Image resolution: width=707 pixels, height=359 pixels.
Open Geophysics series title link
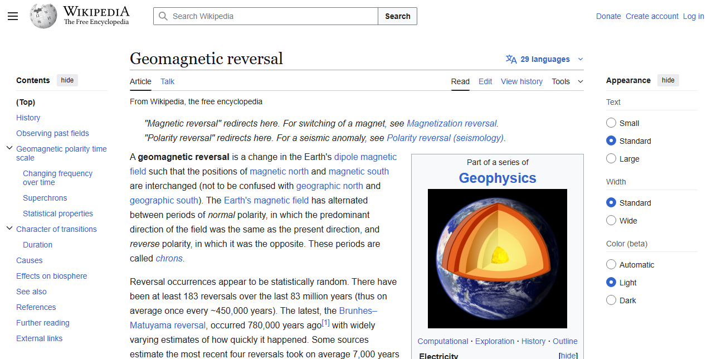point(498,178)
